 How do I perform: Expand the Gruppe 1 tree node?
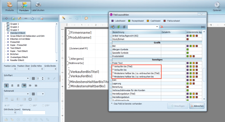click(8, 24)
